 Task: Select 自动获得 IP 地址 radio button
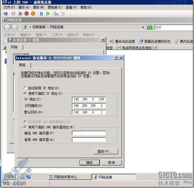[25, 88]
